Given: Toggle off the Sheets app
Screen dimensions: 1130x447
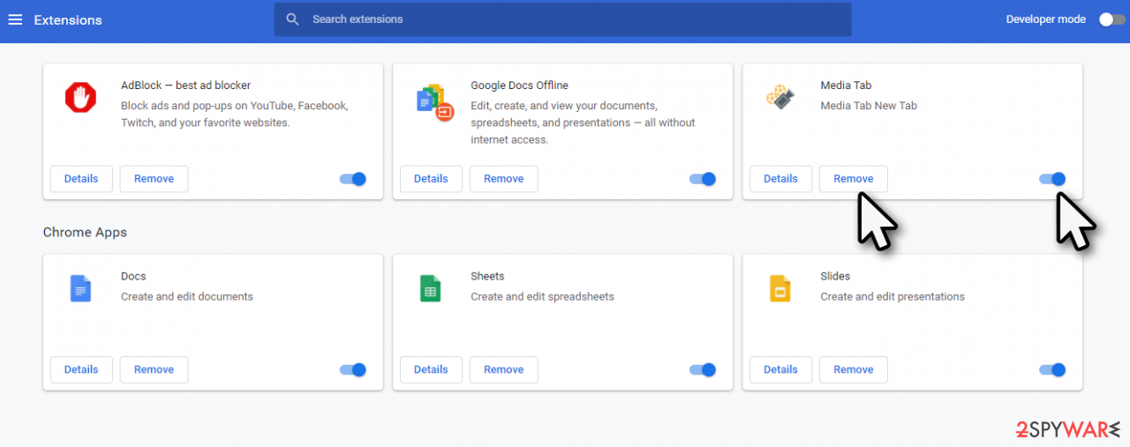Looking at the screenshot, I should tap(703, 370).
